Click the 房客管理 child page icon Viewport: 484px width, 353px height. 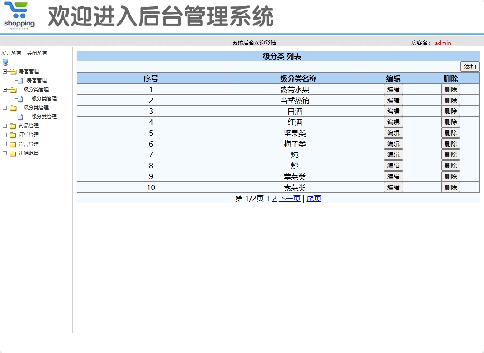point(20,80)
